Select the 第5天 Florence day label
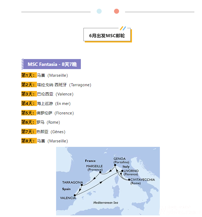 28,113
